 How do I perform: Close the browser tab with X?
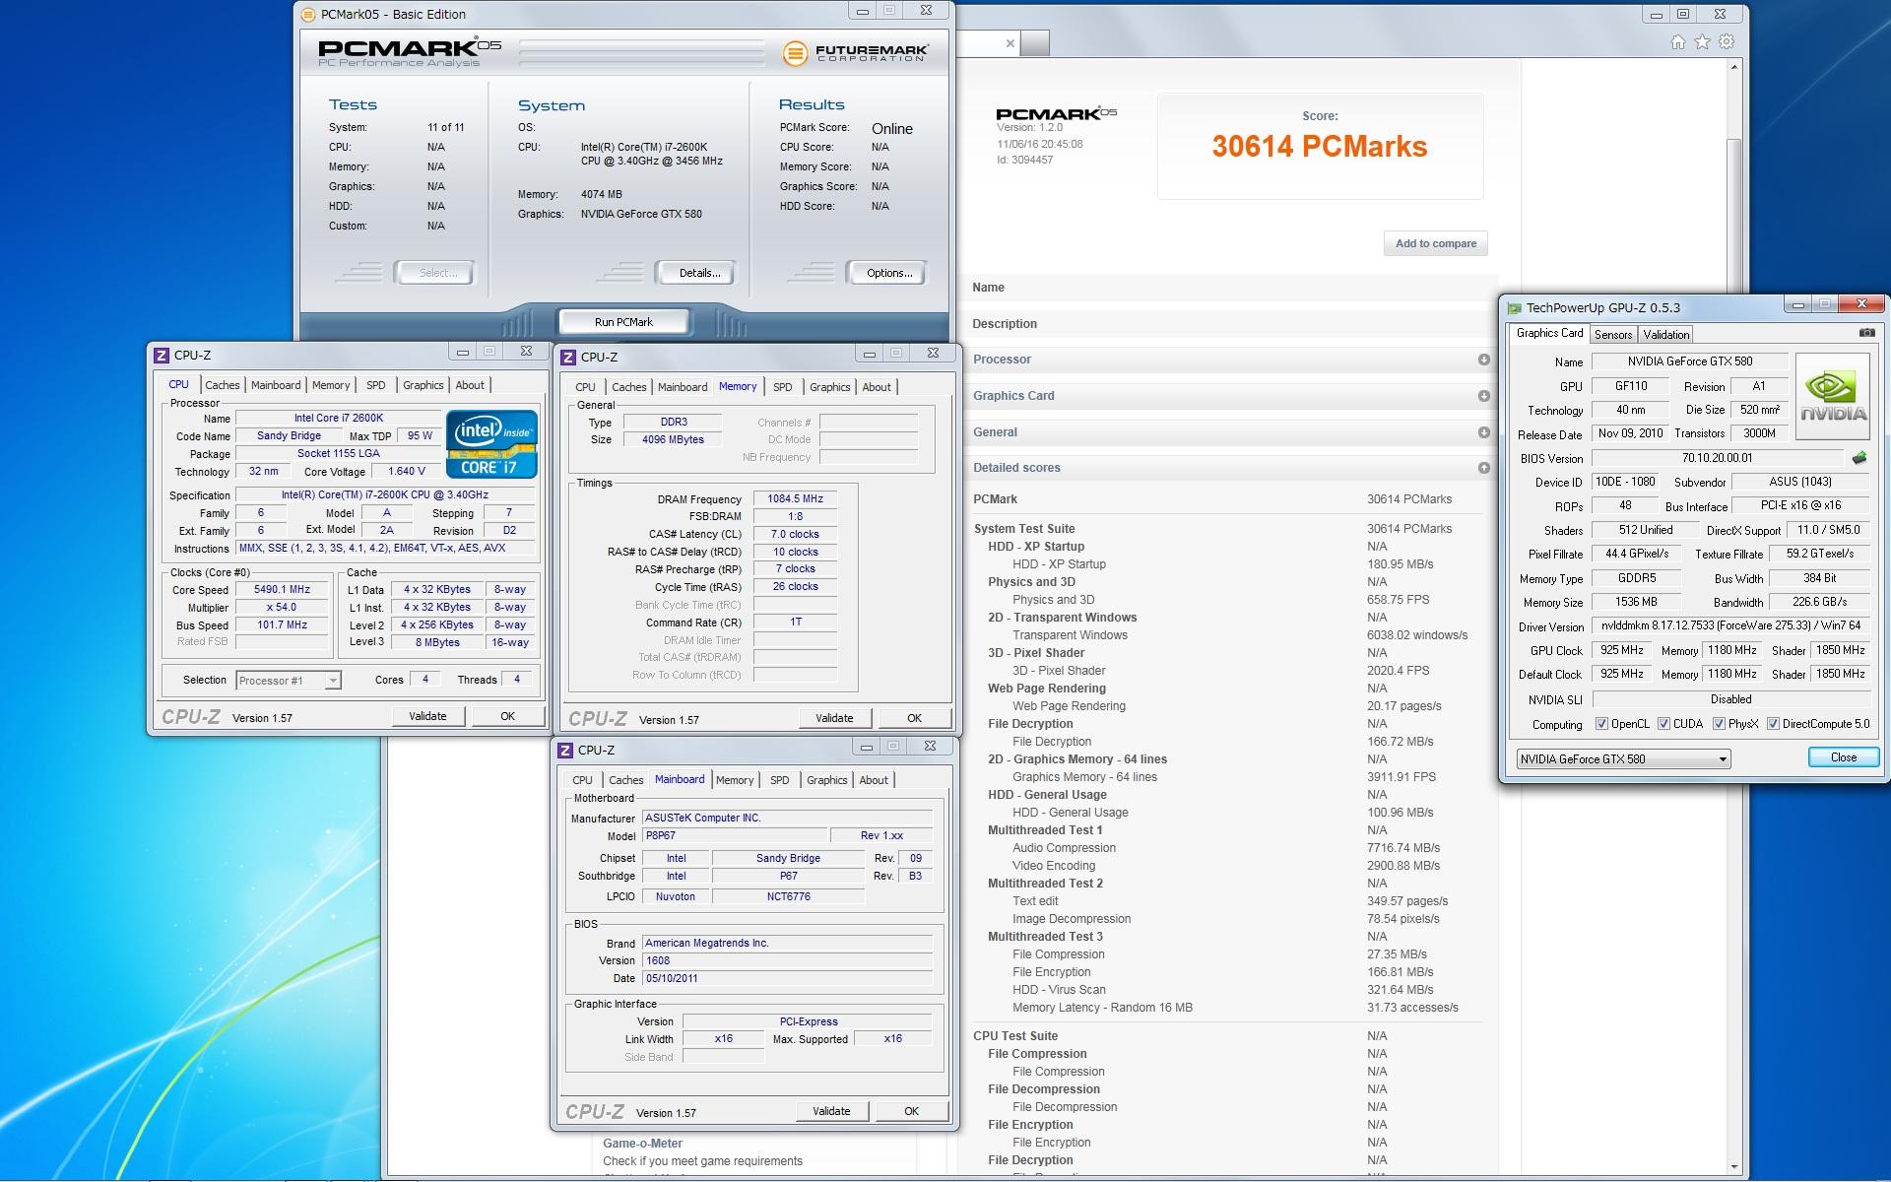point(1010,43)
